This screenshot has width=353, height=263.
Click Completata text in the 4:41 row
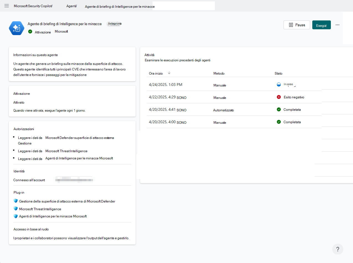point(292,110)
